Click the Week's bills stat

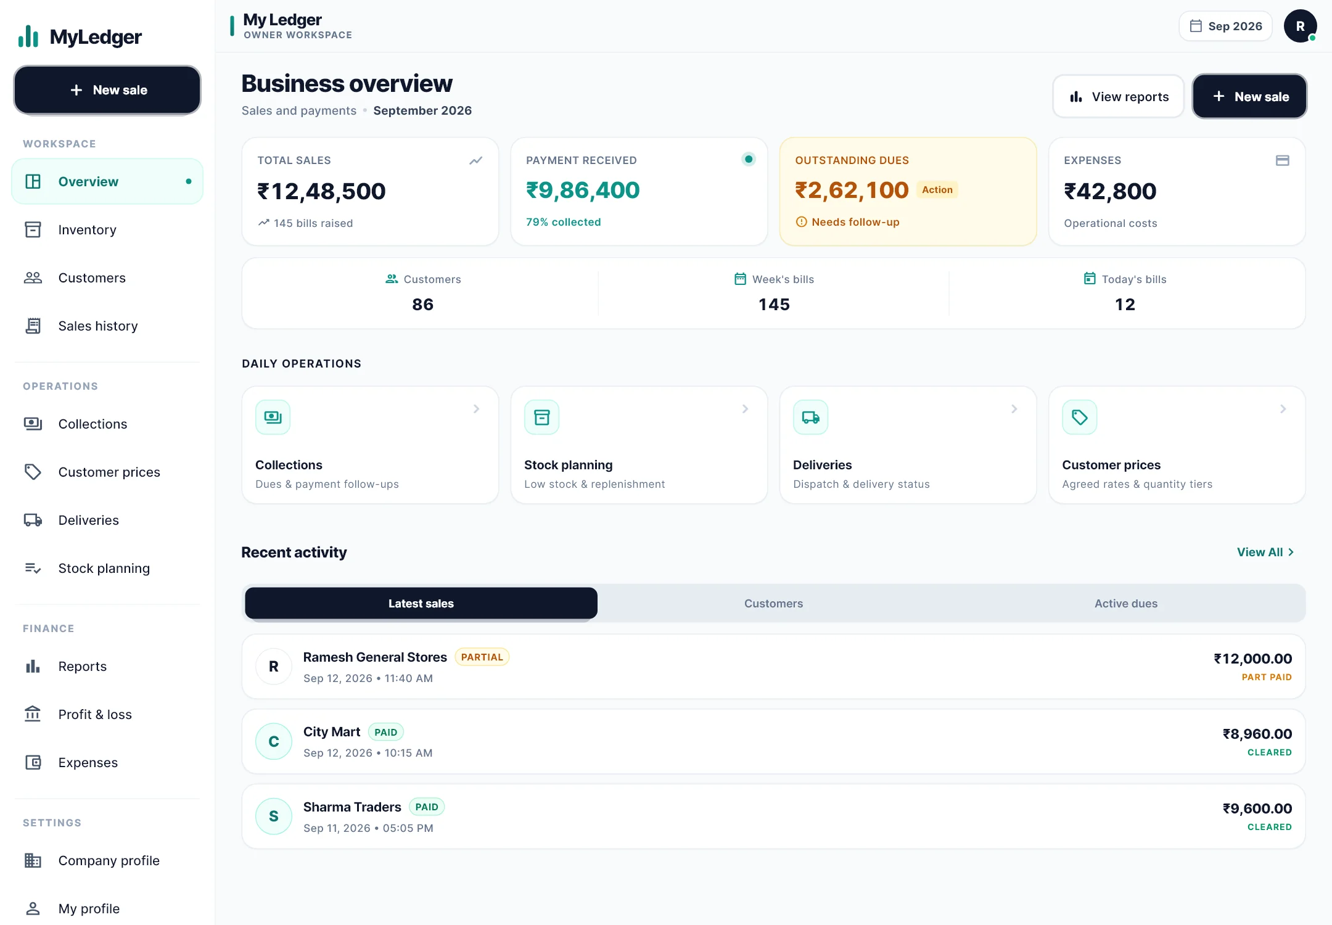point(774,293)
